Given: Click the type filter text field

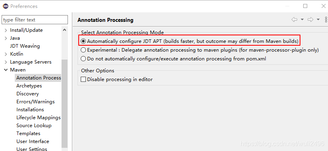Looking at the screenshot, I should [x=35, y=20].
